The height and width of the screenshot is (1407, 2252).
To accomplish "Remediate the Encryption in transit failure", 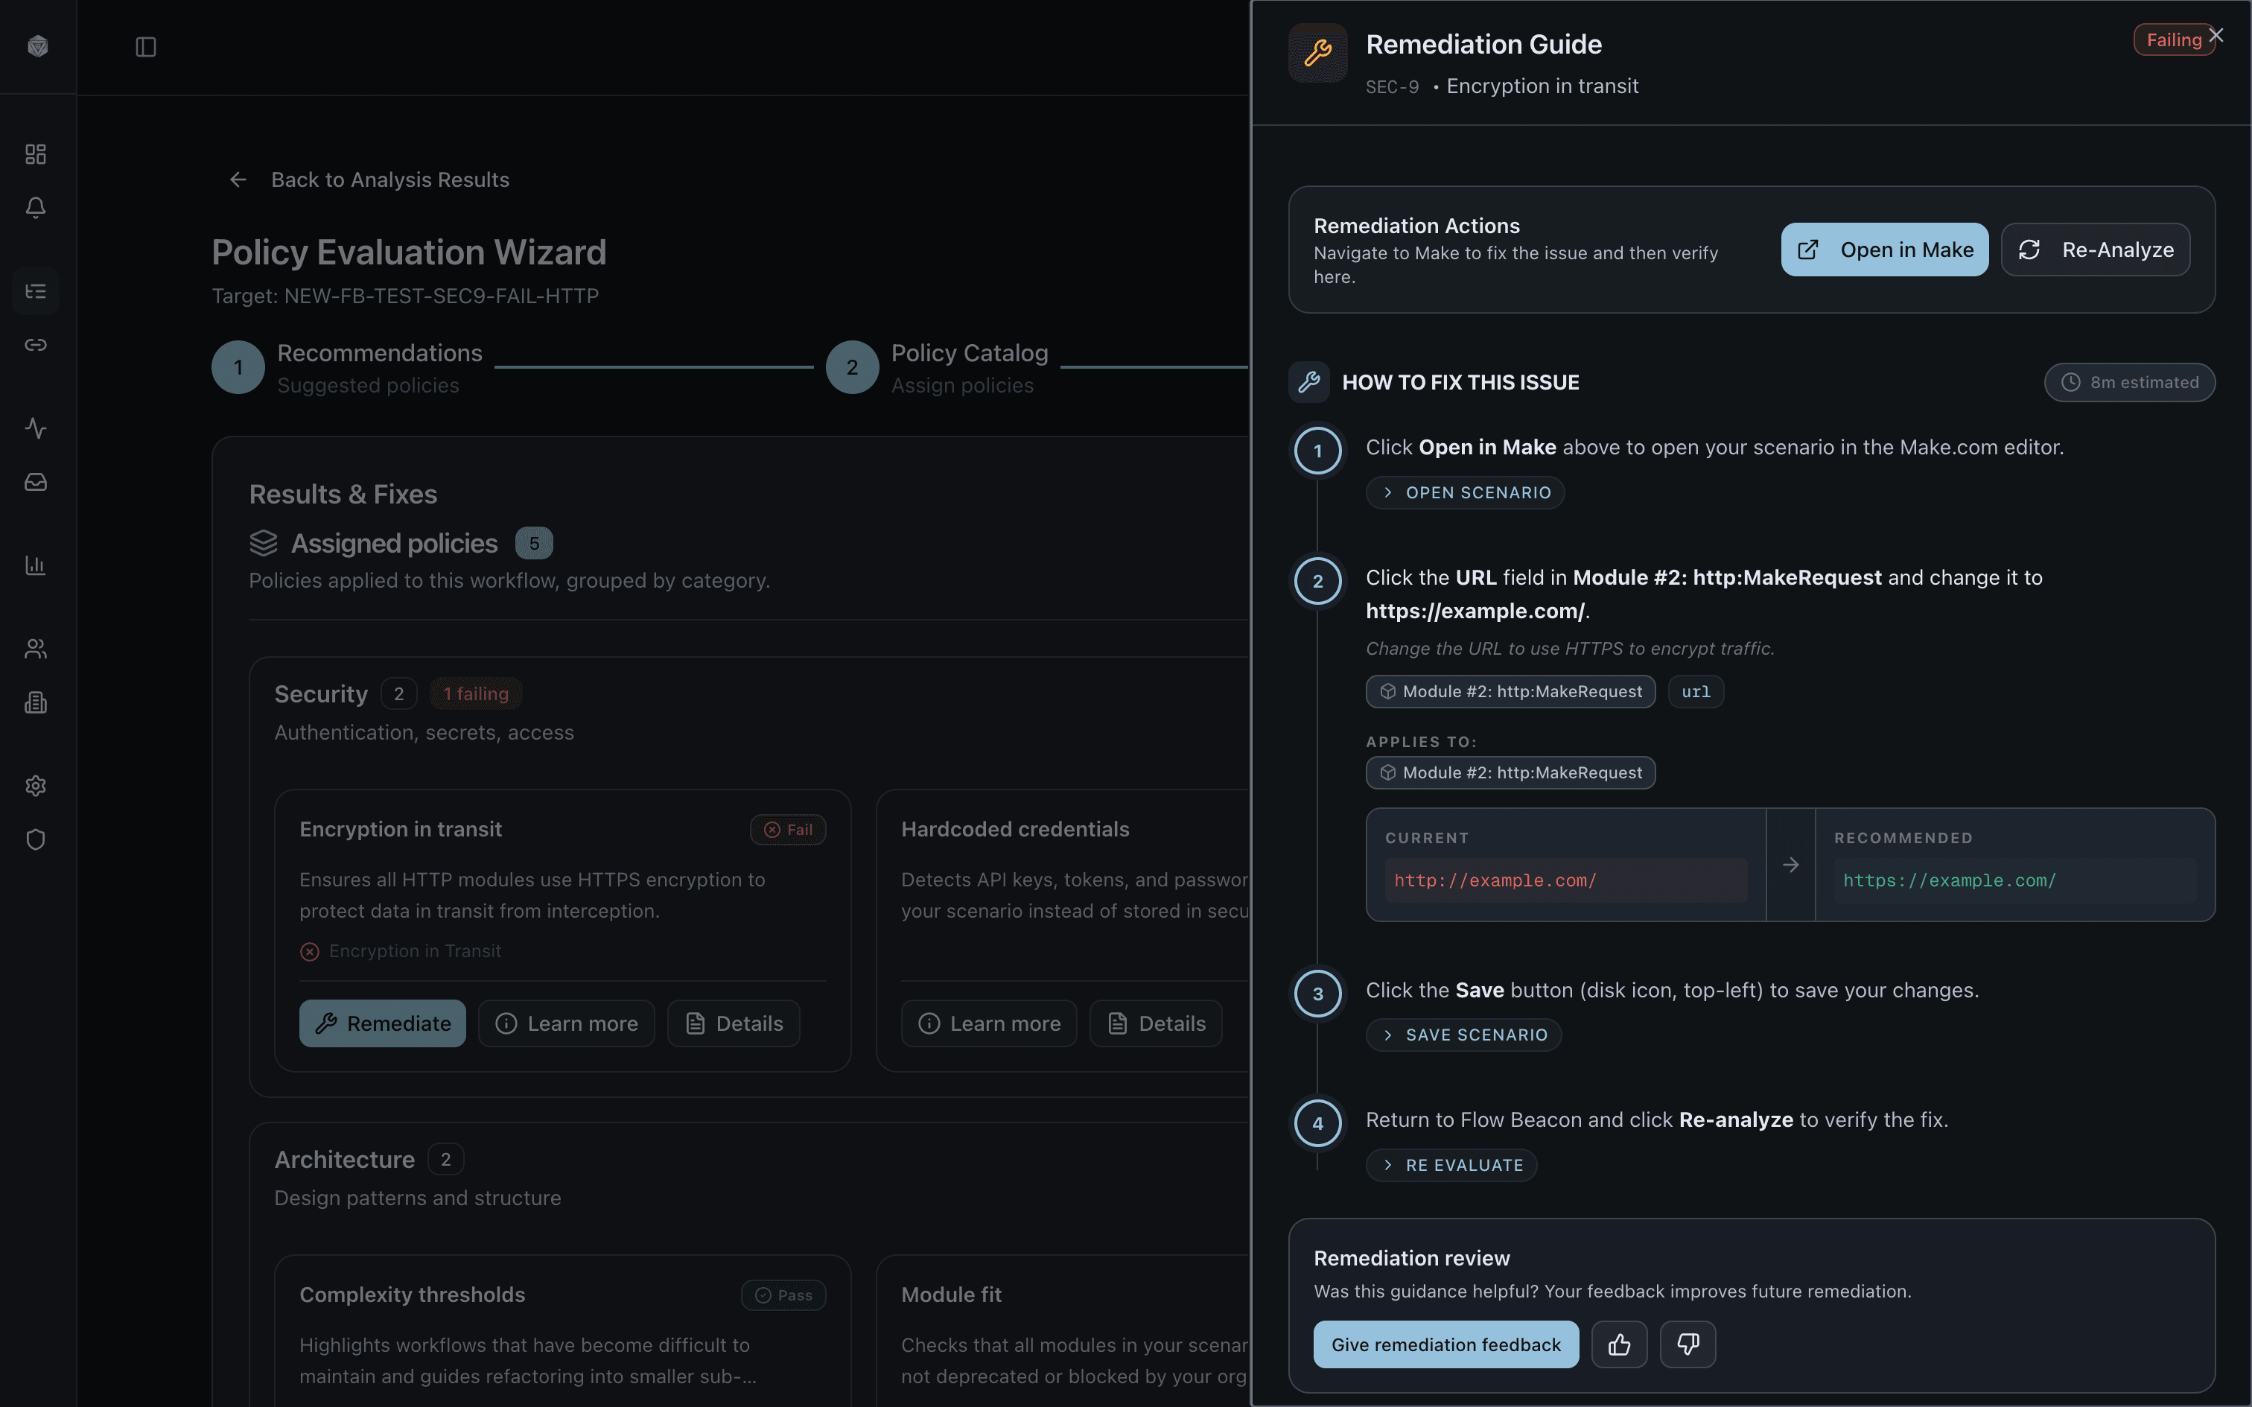I will [382, 1023].
